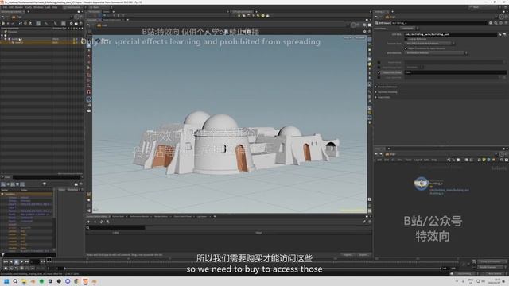Open File Explorer from taskbar

[x=24, y=281]
